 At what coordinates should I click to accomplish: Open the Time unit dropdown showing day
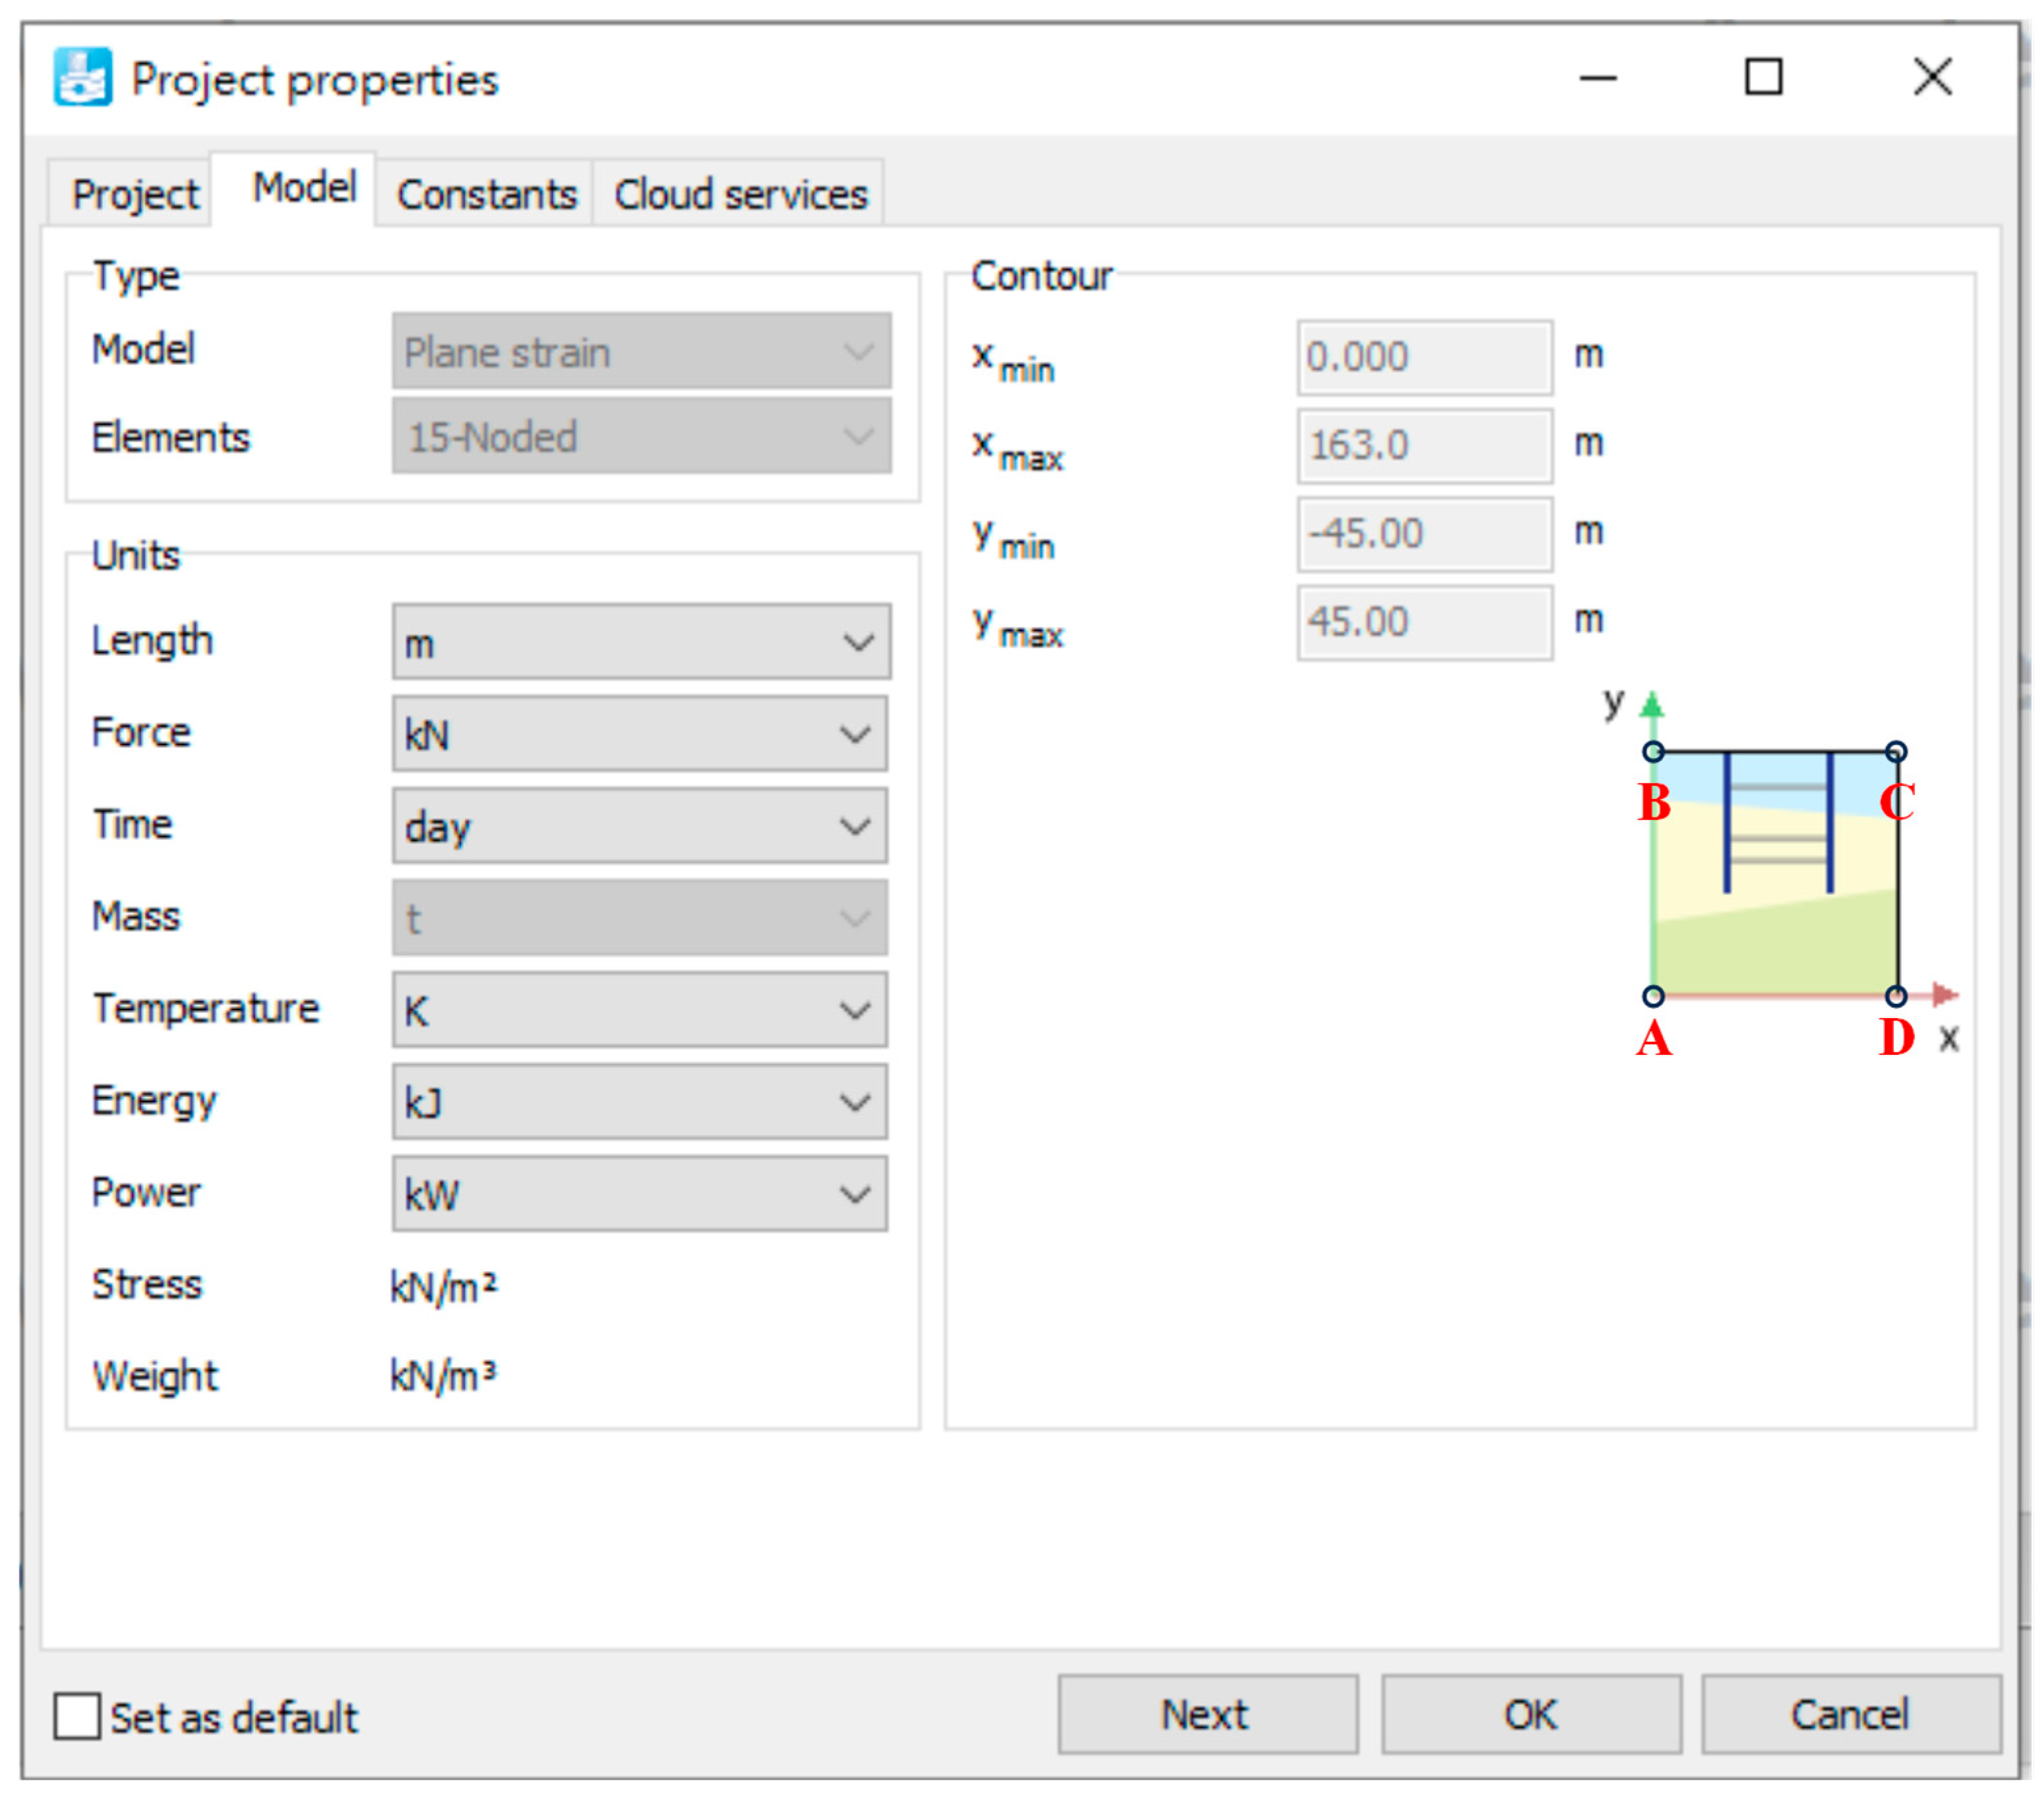(640, 826)
